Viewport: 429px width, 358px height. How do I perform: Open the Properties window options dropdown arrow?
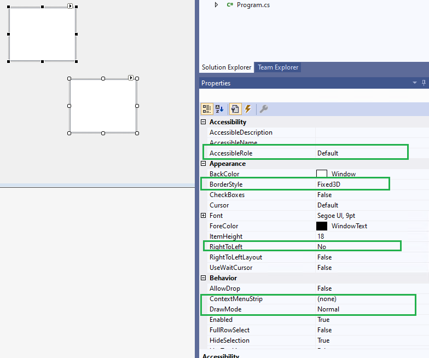click(x=415, y=83)
